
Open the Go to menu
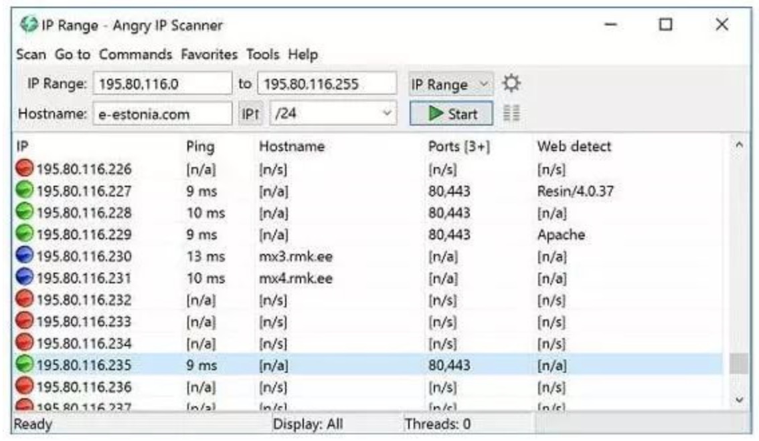tap(72, 54)
